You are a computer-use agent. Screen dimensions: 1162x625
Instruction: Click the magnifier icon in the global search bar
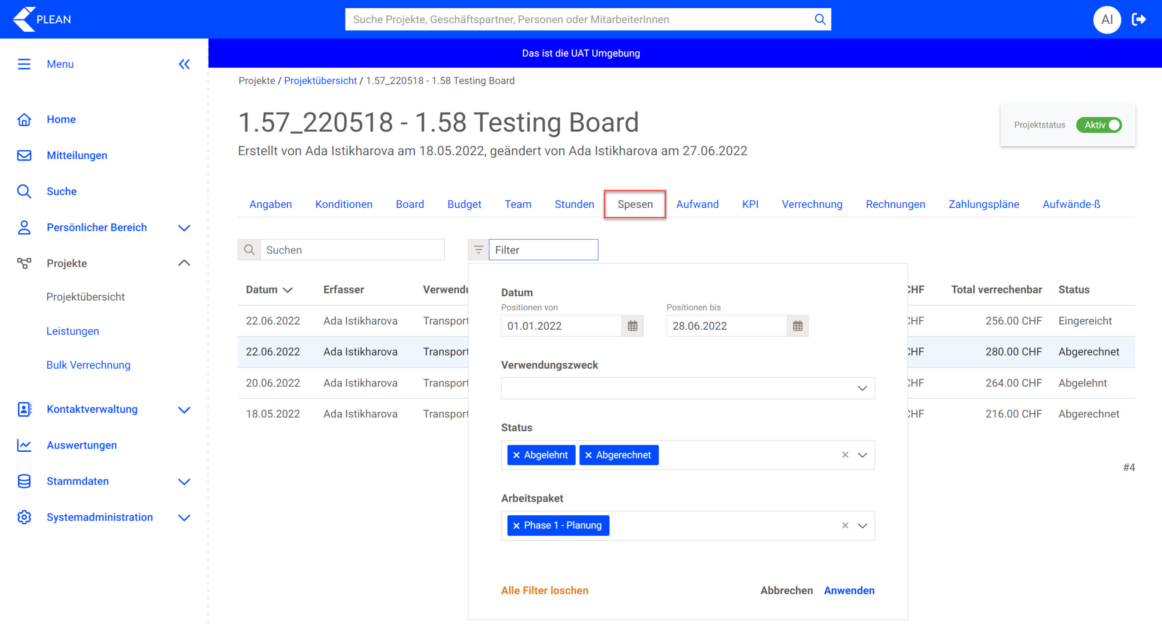[x=820, y=20]
